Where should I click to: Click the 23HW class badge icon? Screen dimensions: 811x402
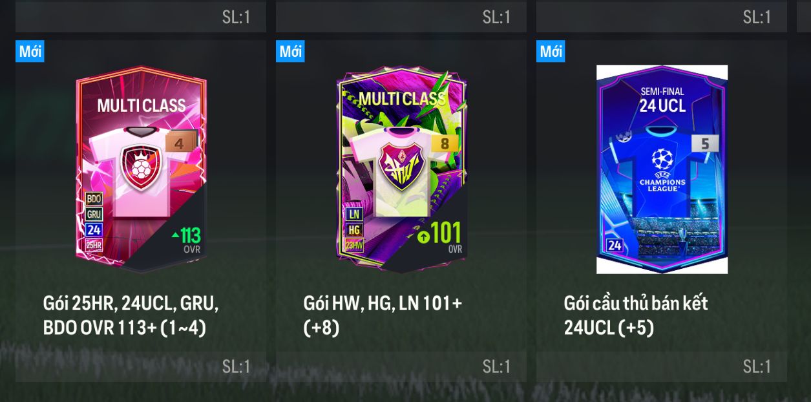tap(354, 245)
